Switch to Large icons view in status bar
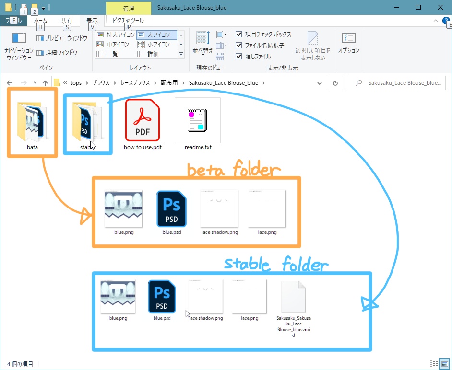452x370 pixels. coord(444,364)
